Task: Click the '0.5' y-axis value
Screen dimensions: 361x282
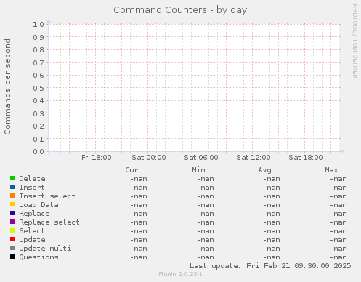Action: (38, 88)
